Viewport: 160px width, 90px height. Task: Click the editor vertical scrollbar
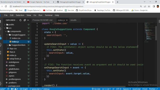coord(156,33)
